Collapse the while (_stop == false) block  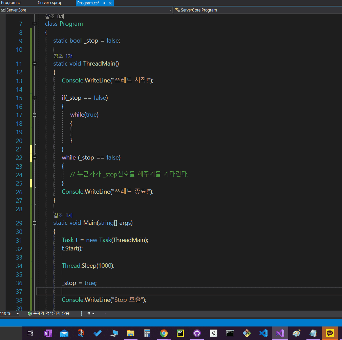34,157
